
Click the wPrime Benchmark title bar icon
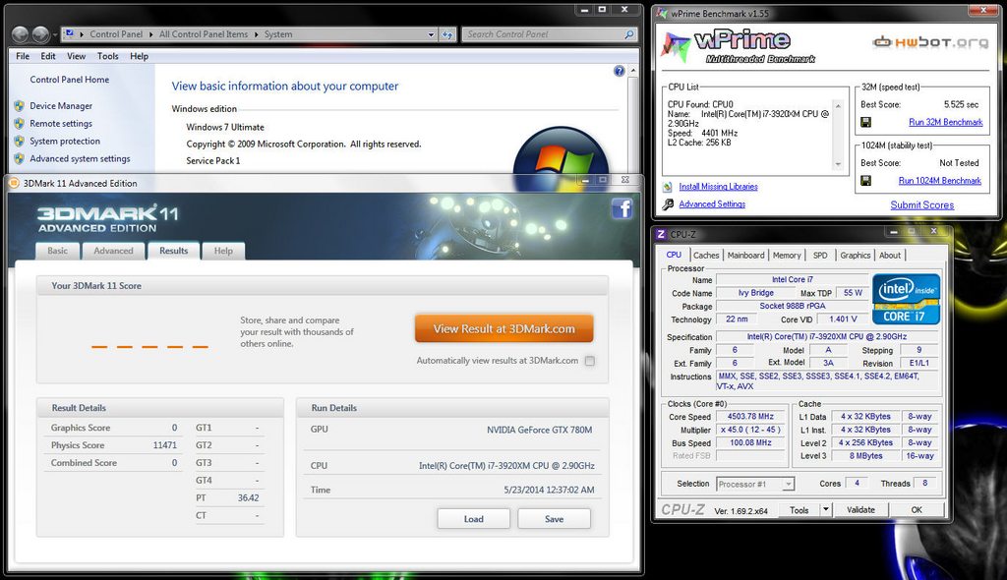(662, 13)
